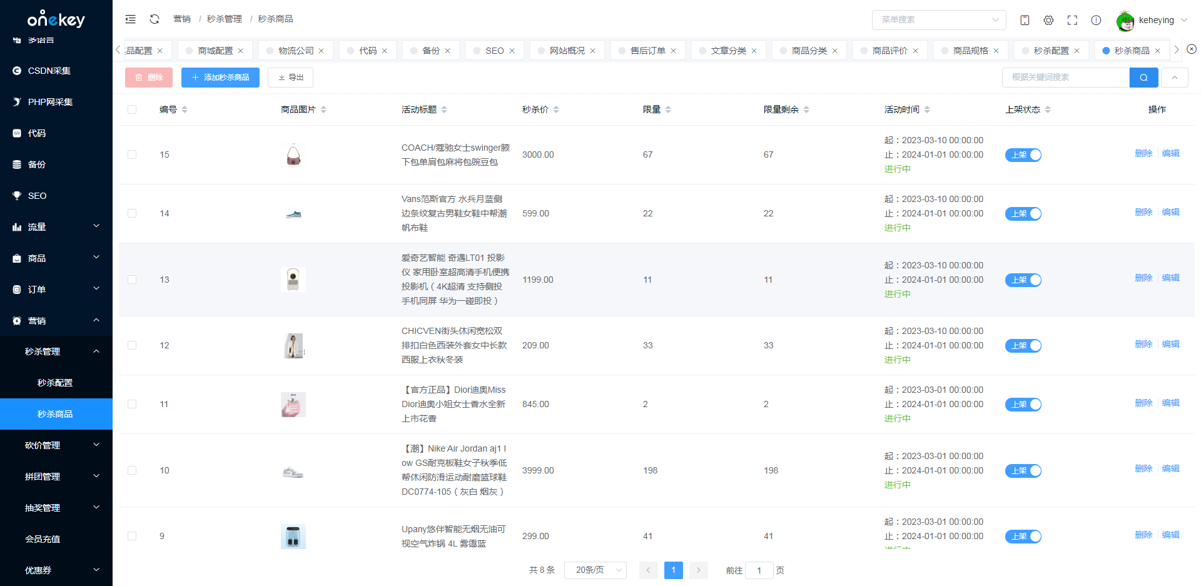Screen dimensions: 1201x586
Task: Sort by 活动时间 column arrows
Action: pyautogui.click(x=927, y=109)
